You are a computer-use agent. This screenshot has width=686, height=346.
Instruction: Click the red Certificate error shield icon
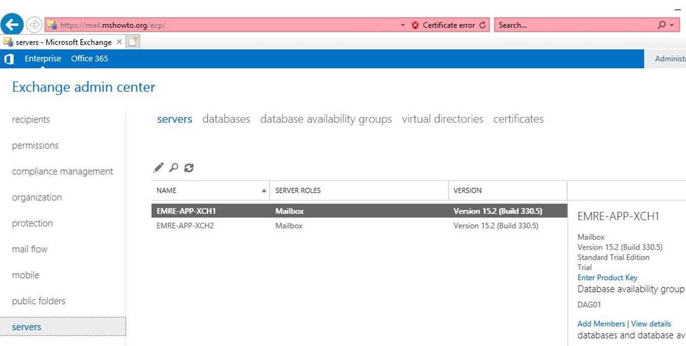click(415, 25)
